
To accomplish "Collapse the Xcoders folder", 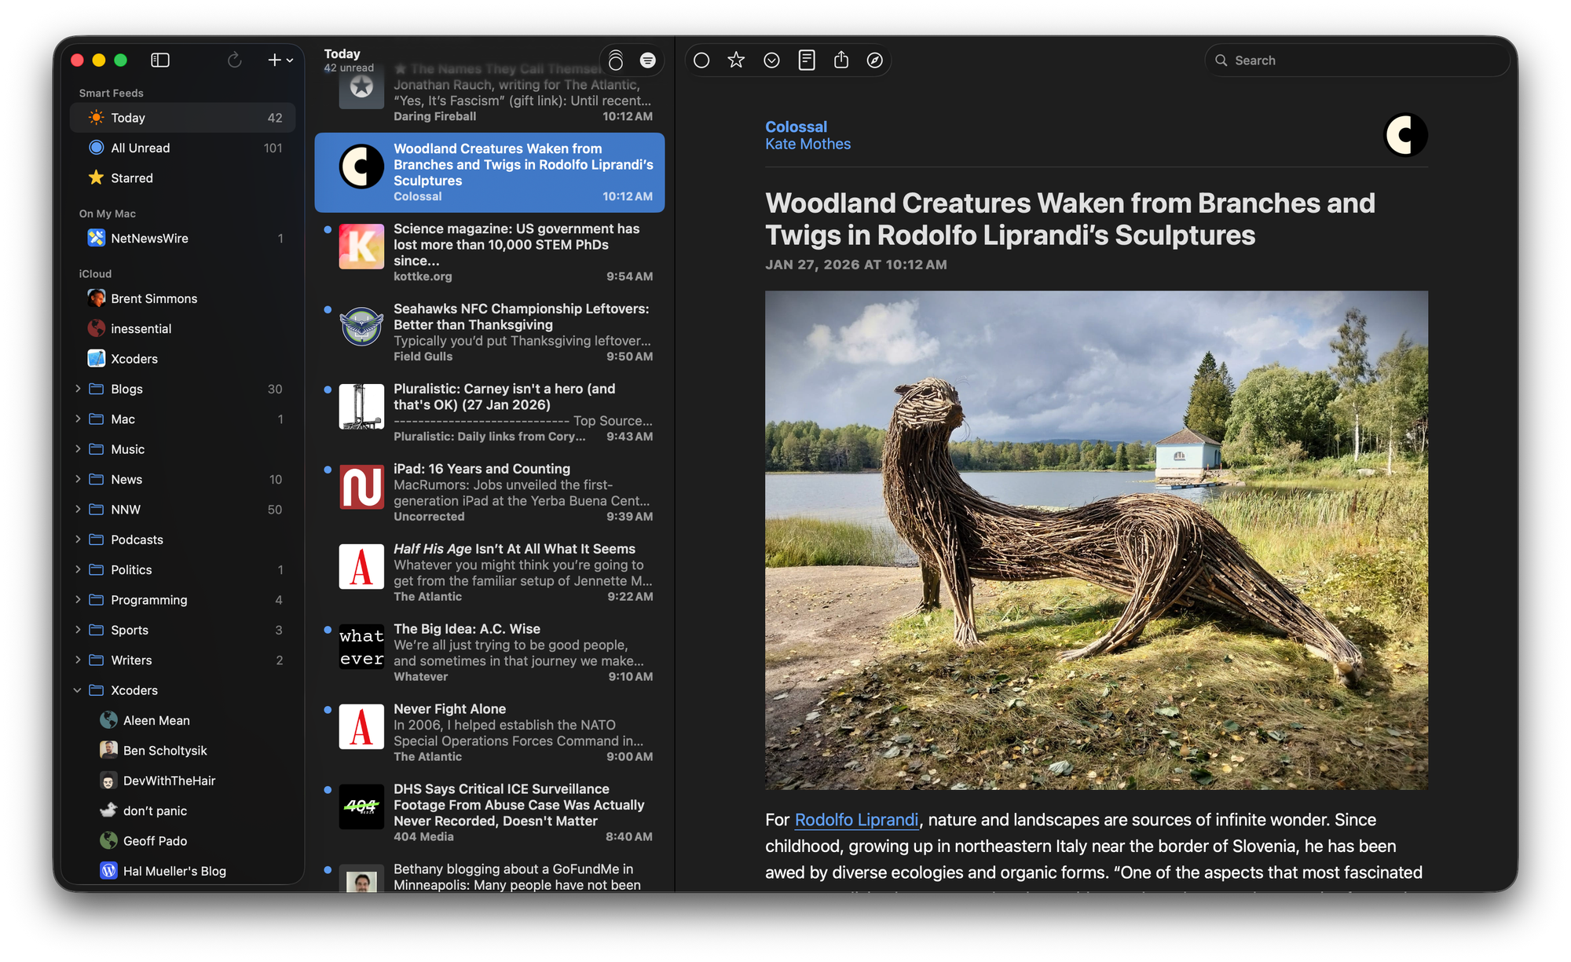I will click(76, 690).
